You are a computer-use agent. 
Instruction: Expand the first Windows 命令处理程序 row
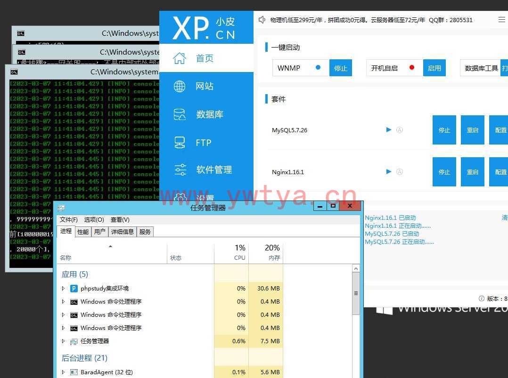pos(63,302)
